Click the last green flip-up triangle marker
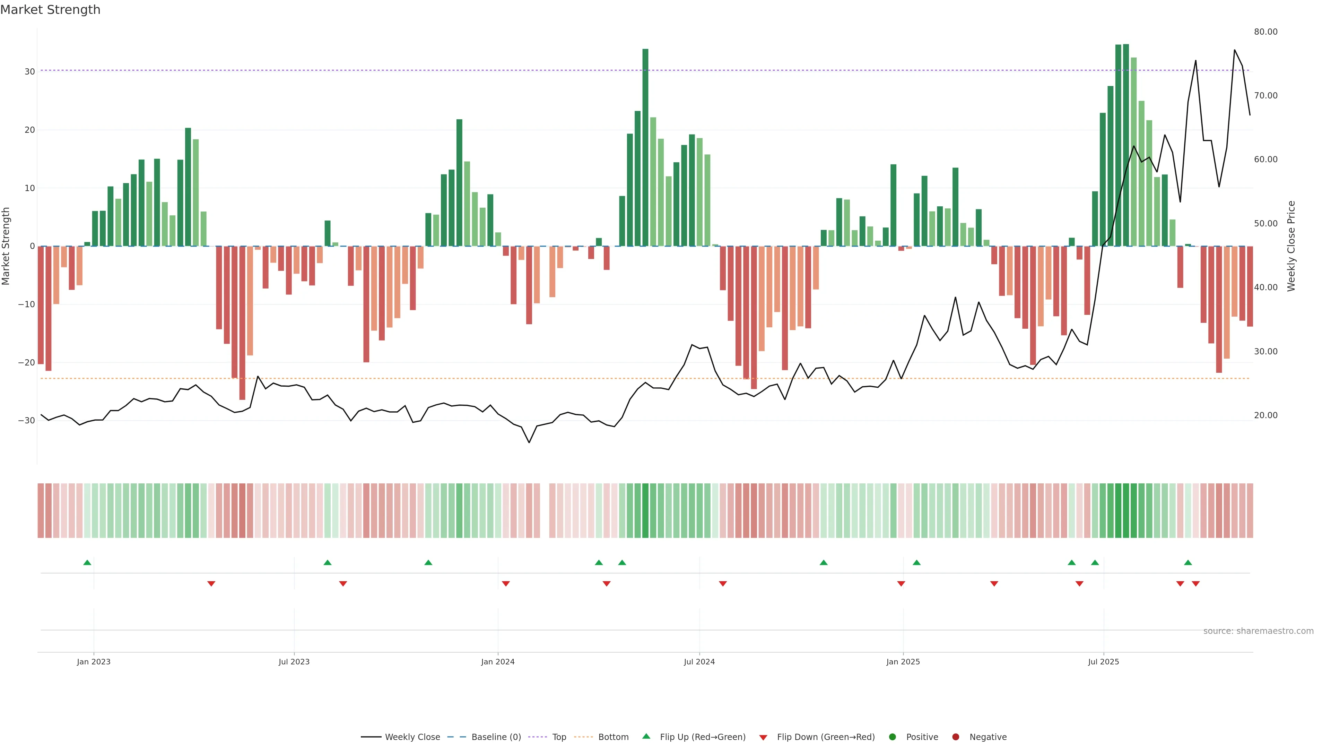 click(1188, 562)
